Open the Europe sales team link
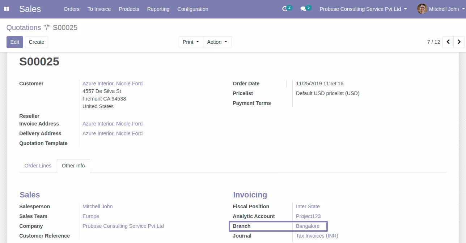 pos(91,216)
